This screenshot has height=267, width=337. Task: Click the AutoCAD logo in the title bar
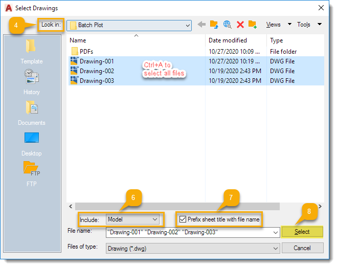[9, 8]
